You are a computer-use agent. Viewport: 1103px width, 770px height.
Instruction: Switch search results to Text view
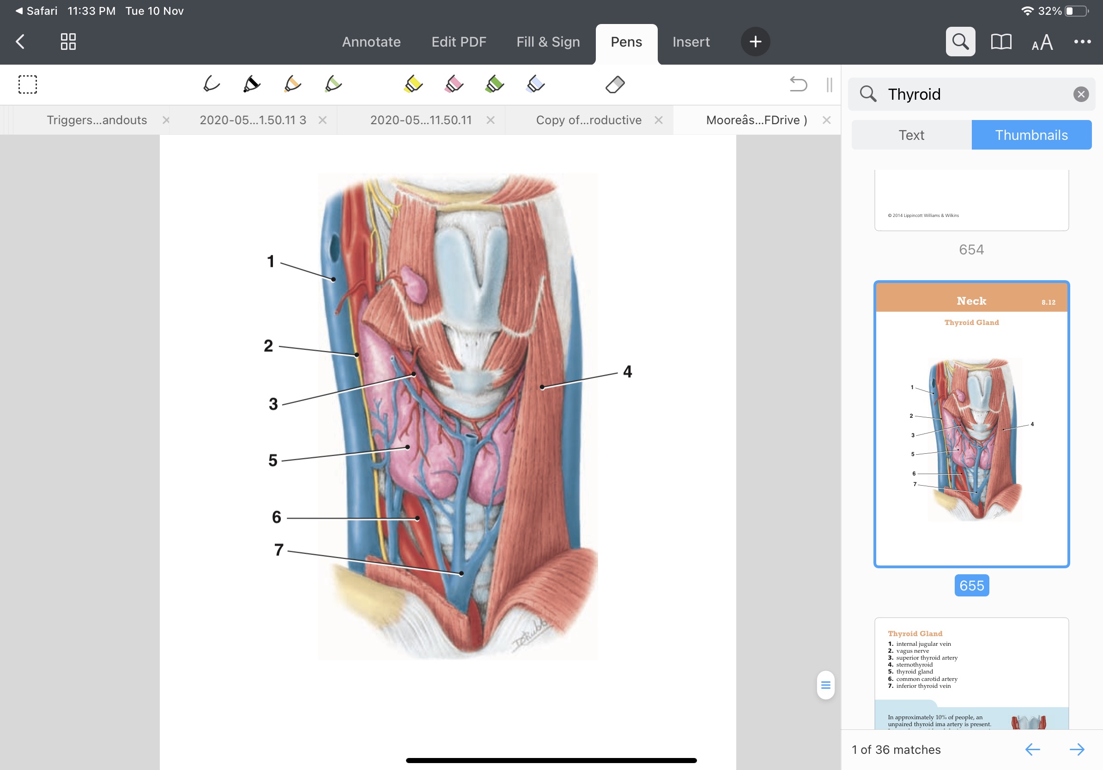point(911,135)
